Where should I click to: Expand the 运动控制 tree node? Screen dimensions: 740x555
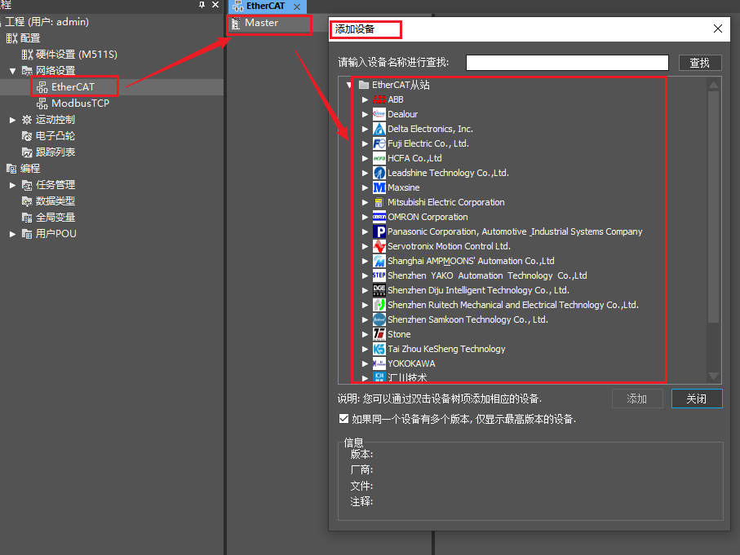click(x=13, y=120)
